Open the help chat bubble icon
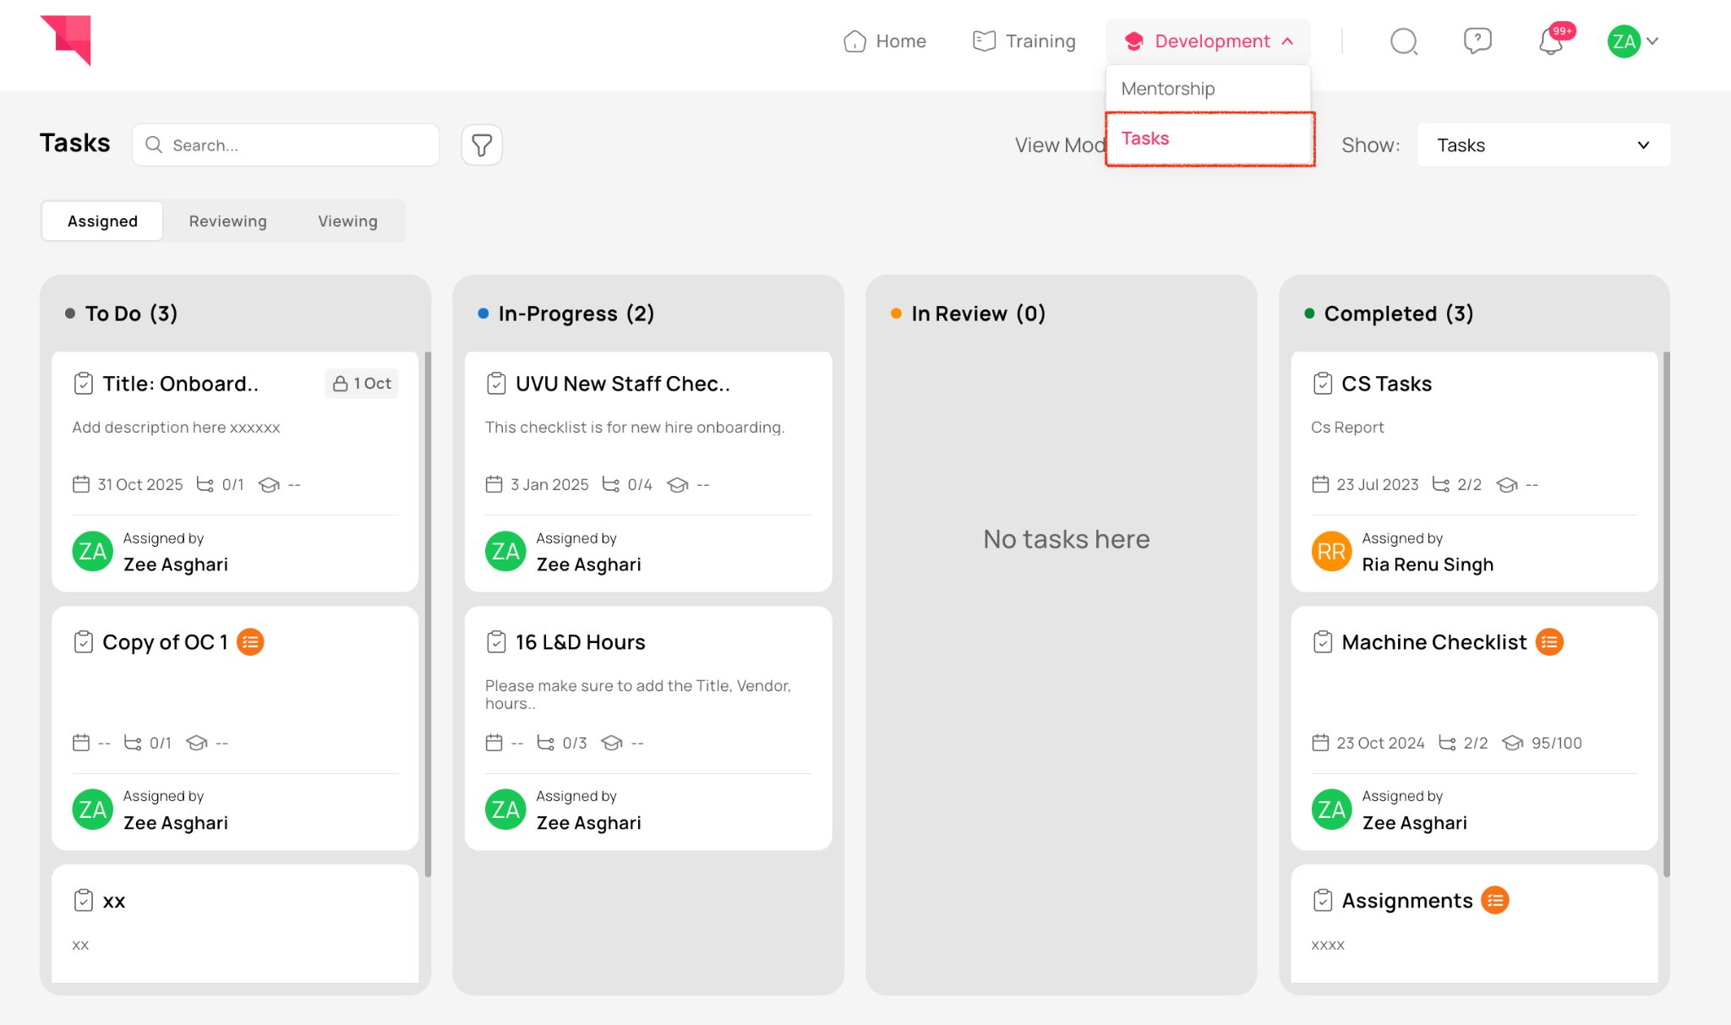 [x=1477, y=41]
